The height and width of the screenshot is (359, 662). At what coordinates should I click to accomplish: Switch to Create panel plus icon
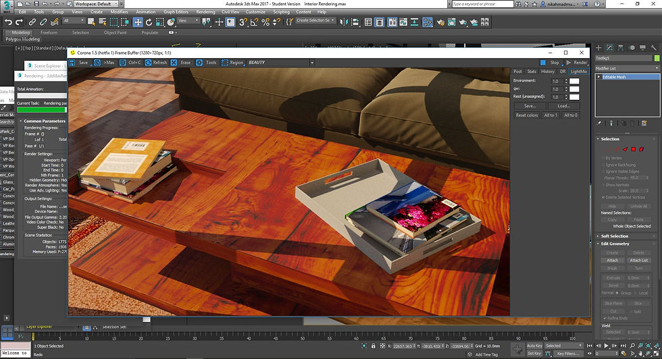point(599,48)
